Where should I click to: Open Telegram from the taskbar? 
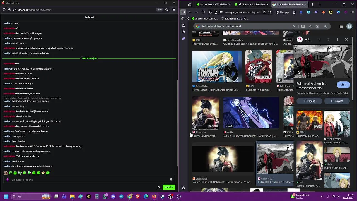[121, 197]
